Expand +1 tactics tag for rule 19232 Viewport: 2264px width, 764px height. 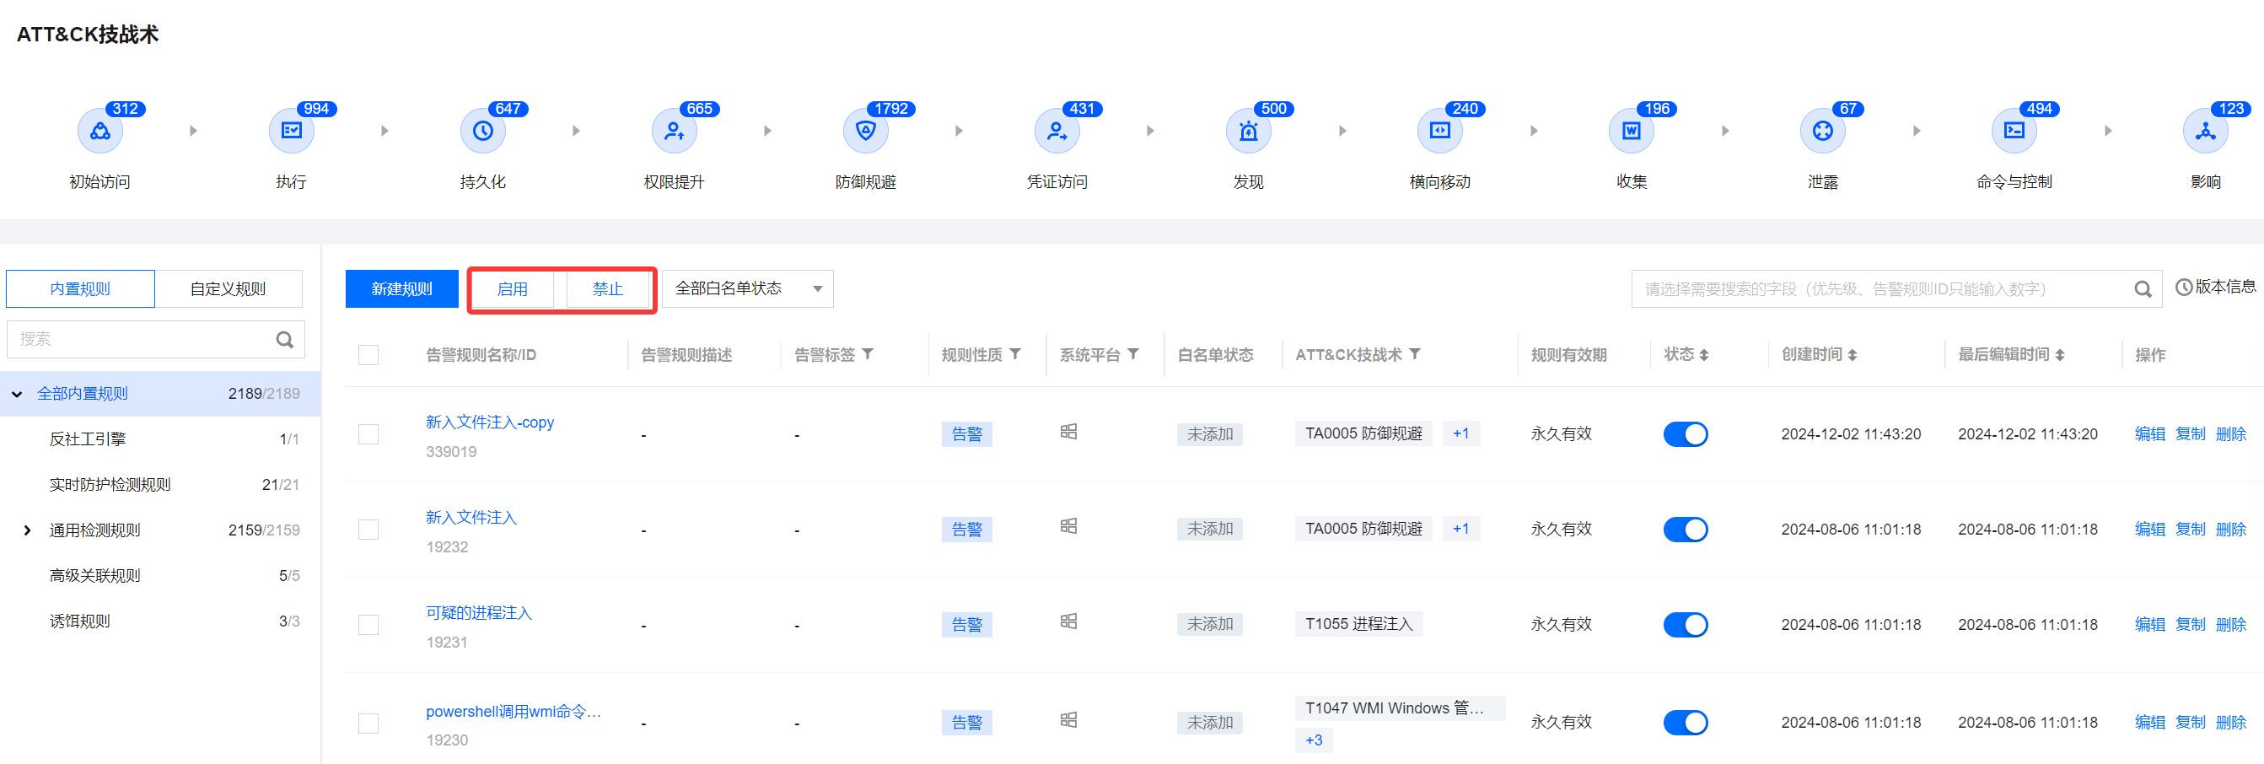pos(1460,529)
